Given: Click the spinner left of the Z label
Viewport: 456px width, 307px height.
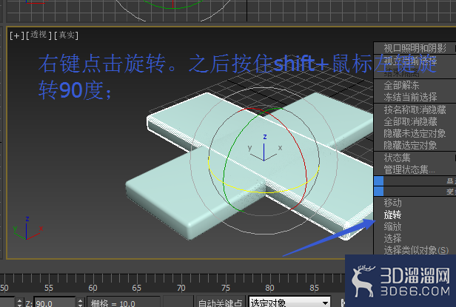Looking at the screenshot, I should point(19,303).
